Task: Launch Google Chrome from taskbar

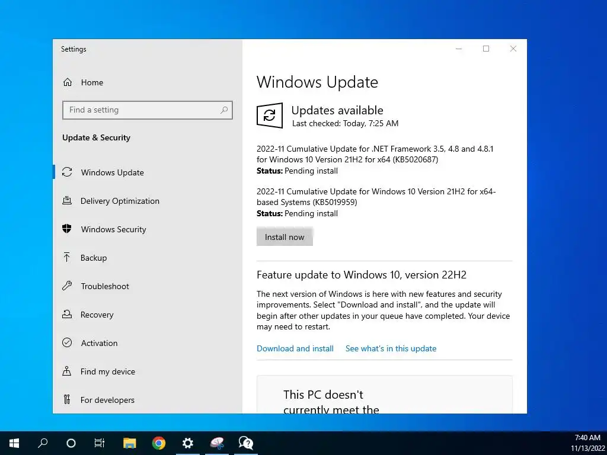Action: (159, 443)
